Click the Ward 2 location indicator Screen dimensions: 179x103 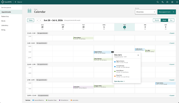[x=18, y=2]
